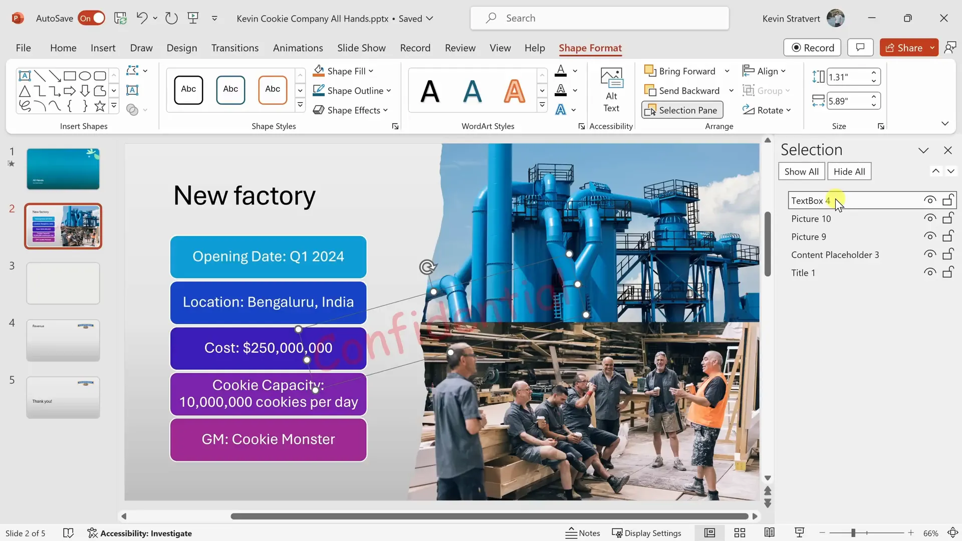Image resolution: width=962 pixels, height=541 pixels.
Task: Select the Text Box shape tool
Action: 25,76
